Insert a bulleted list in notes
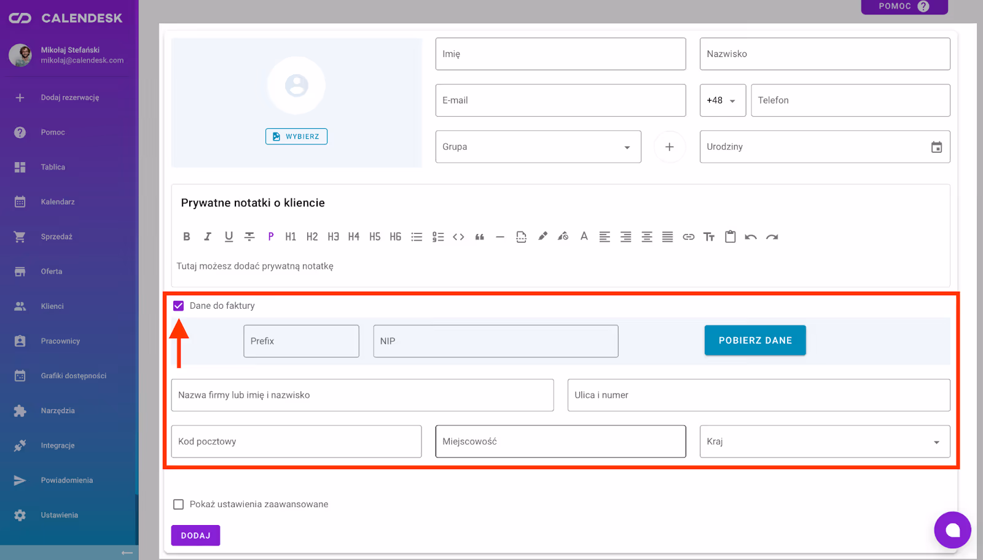This screenshot has width=983, height=560. point(417,237)
